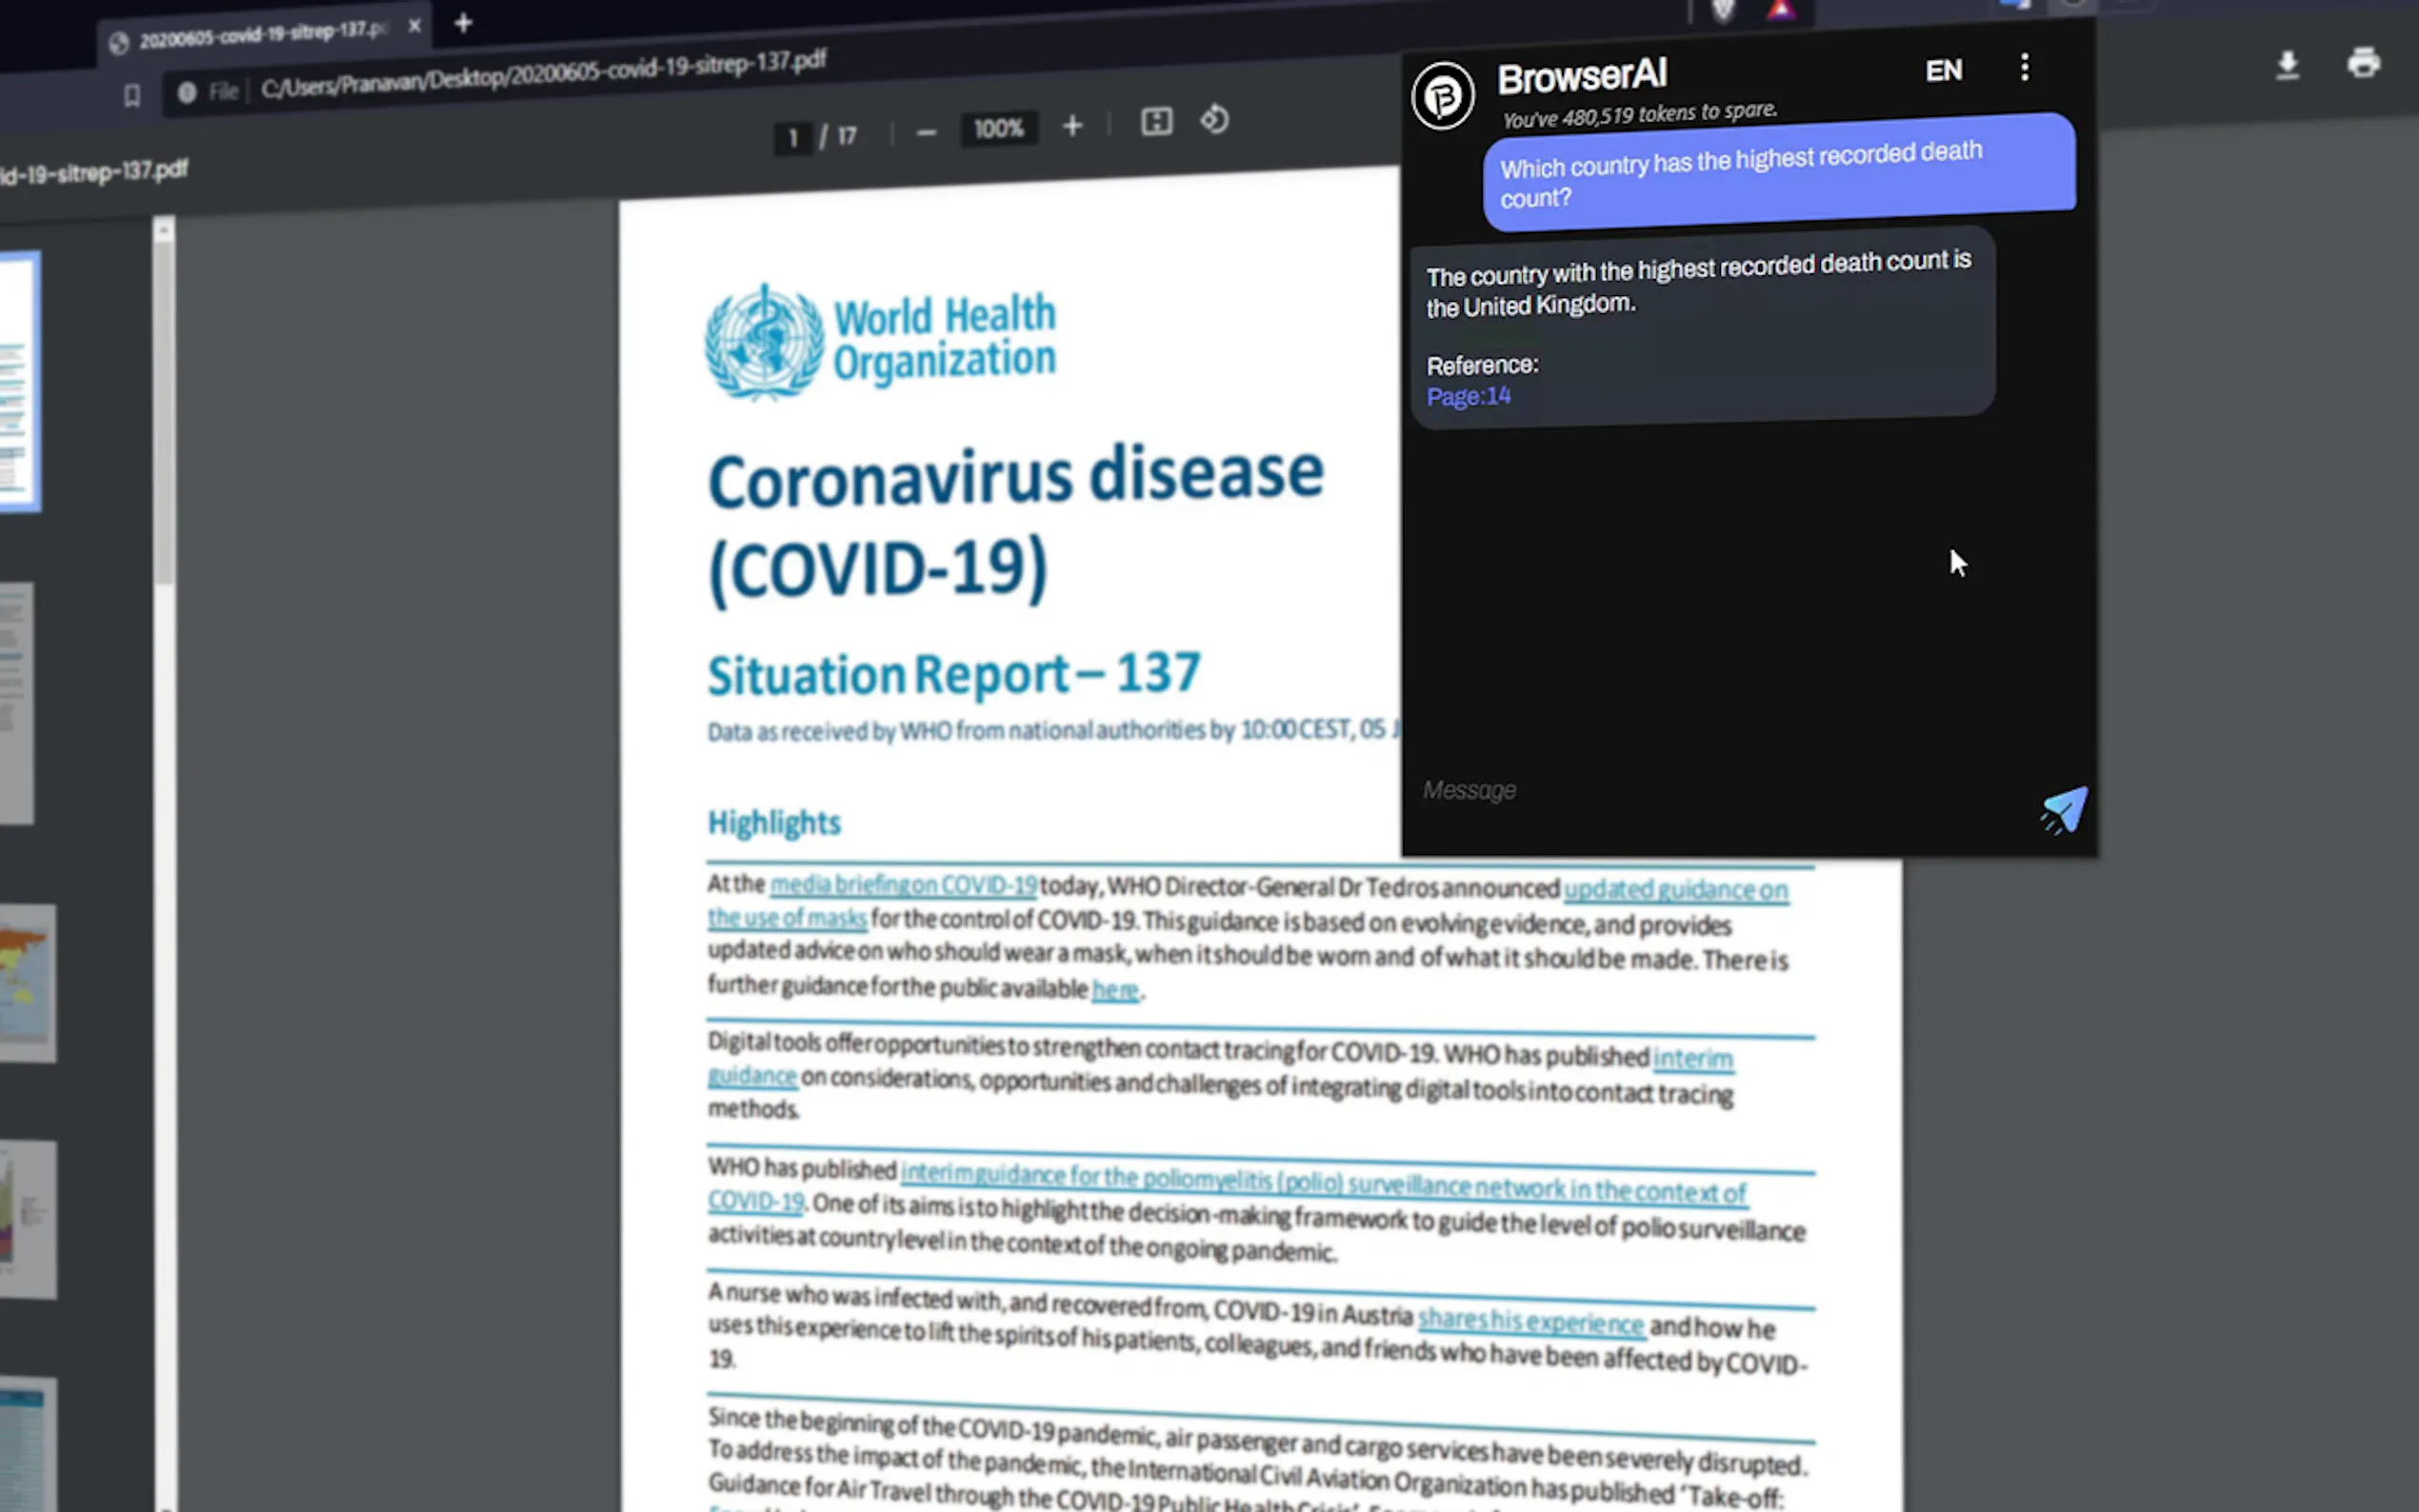The width and height of the screenshot is (2419, 1512).
Task: Click the BrowserAI logo icon
Action: 1442,96
